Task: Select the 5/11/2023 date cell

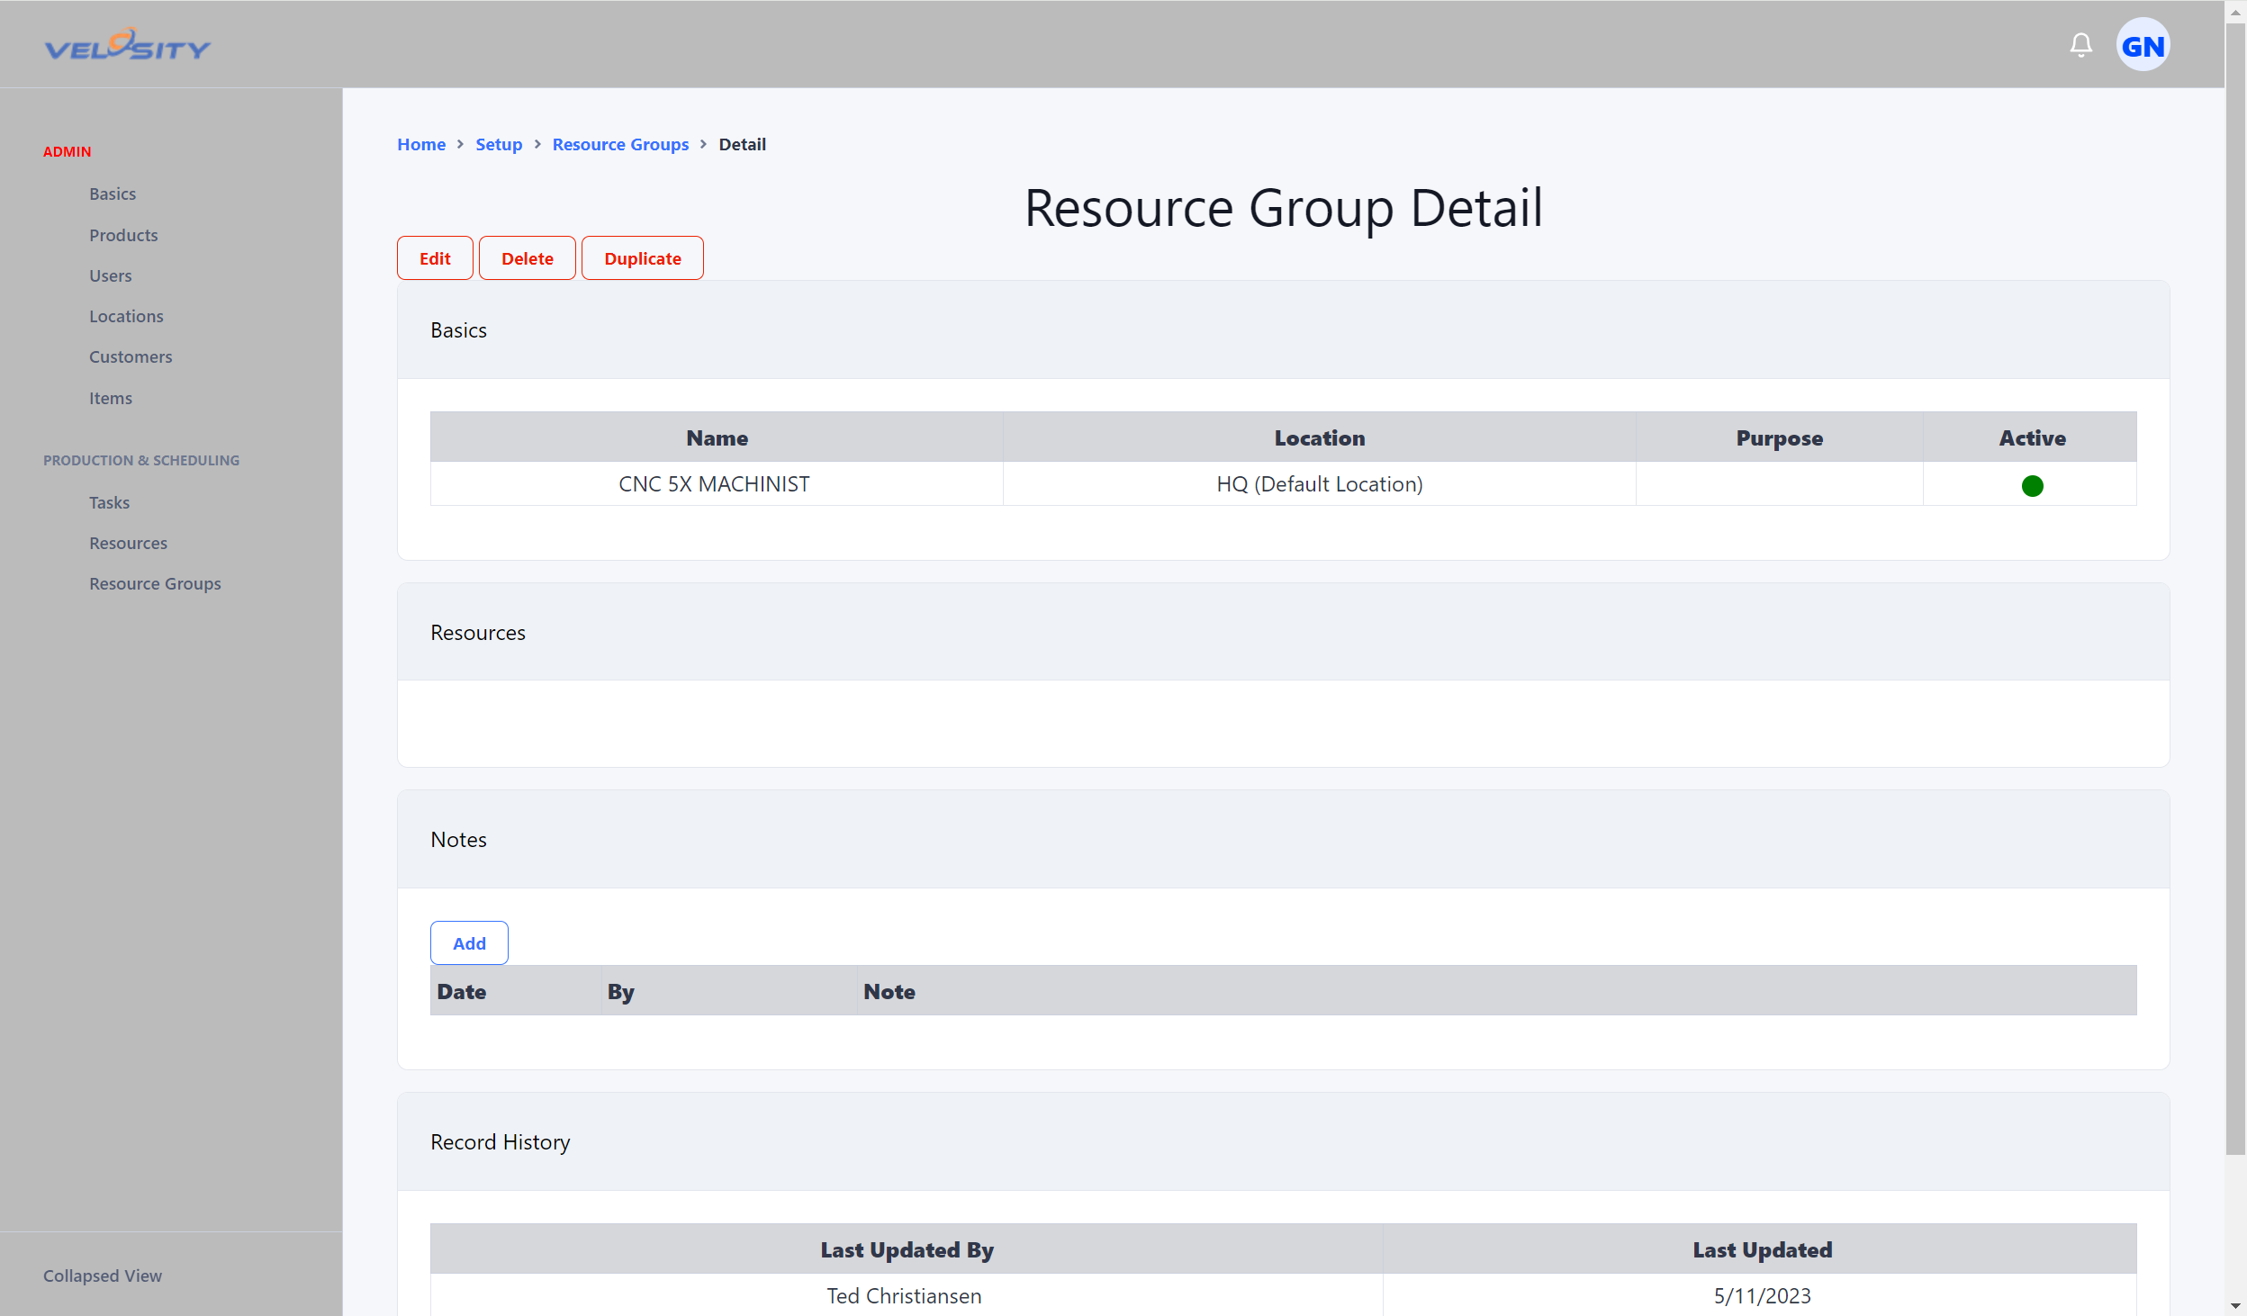Action: (x=1761, y=1295)
